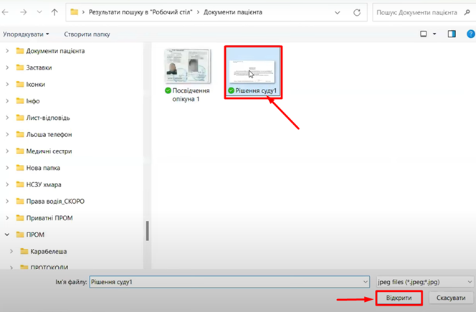Click the 'Приватні ПРОМ' folder icon
The width and height of the screenshot is (476, 312).
point(20,218)
